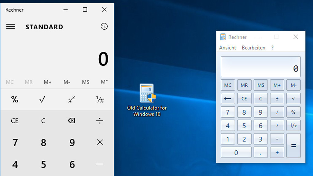Click C clear in Standard calculator
This screenshot has height=176, width=313.
43,120
